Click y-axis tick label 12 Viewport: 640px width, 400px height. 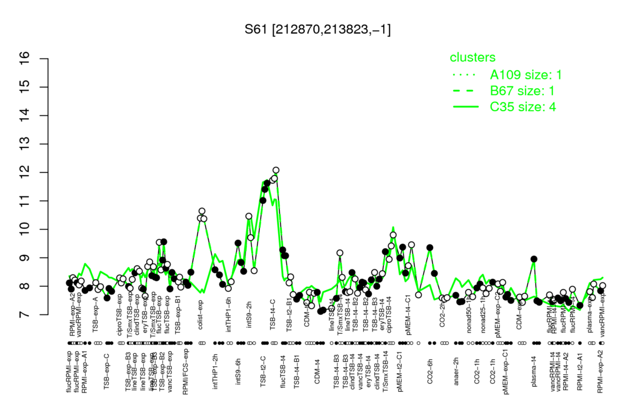pyautogui.click(x=25, y=172)
